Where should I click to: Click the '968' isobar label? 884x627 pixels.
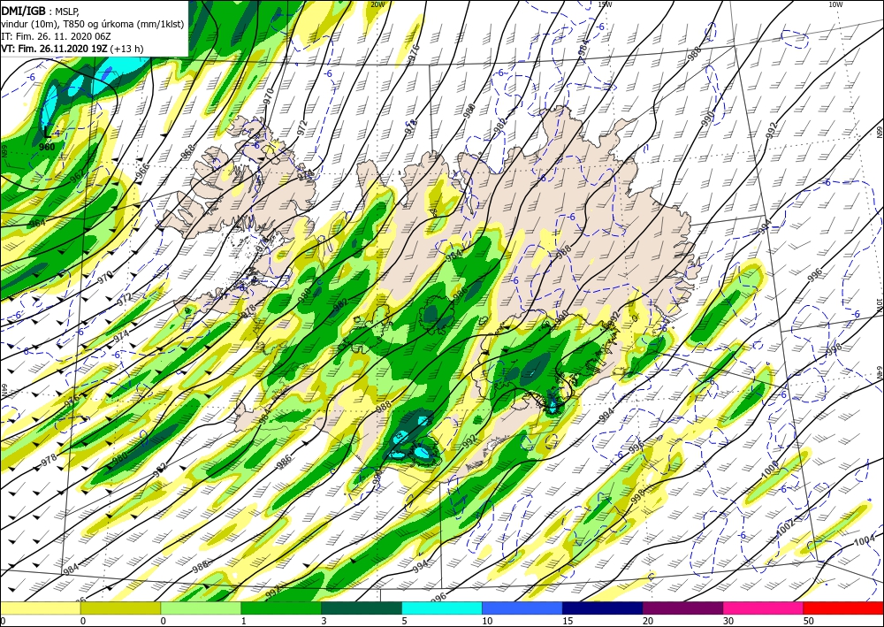pos(187,152)
